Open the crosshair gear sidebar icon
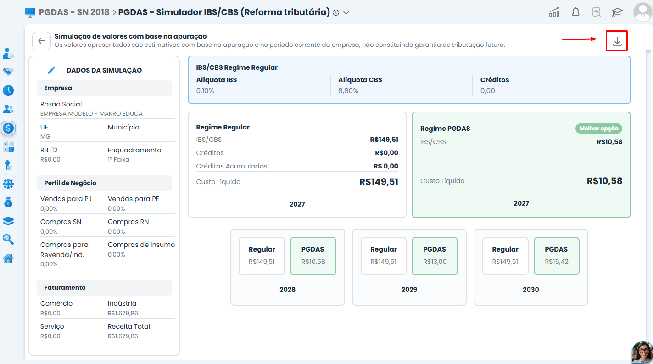653x364 pixels. (x=8, y=184)
